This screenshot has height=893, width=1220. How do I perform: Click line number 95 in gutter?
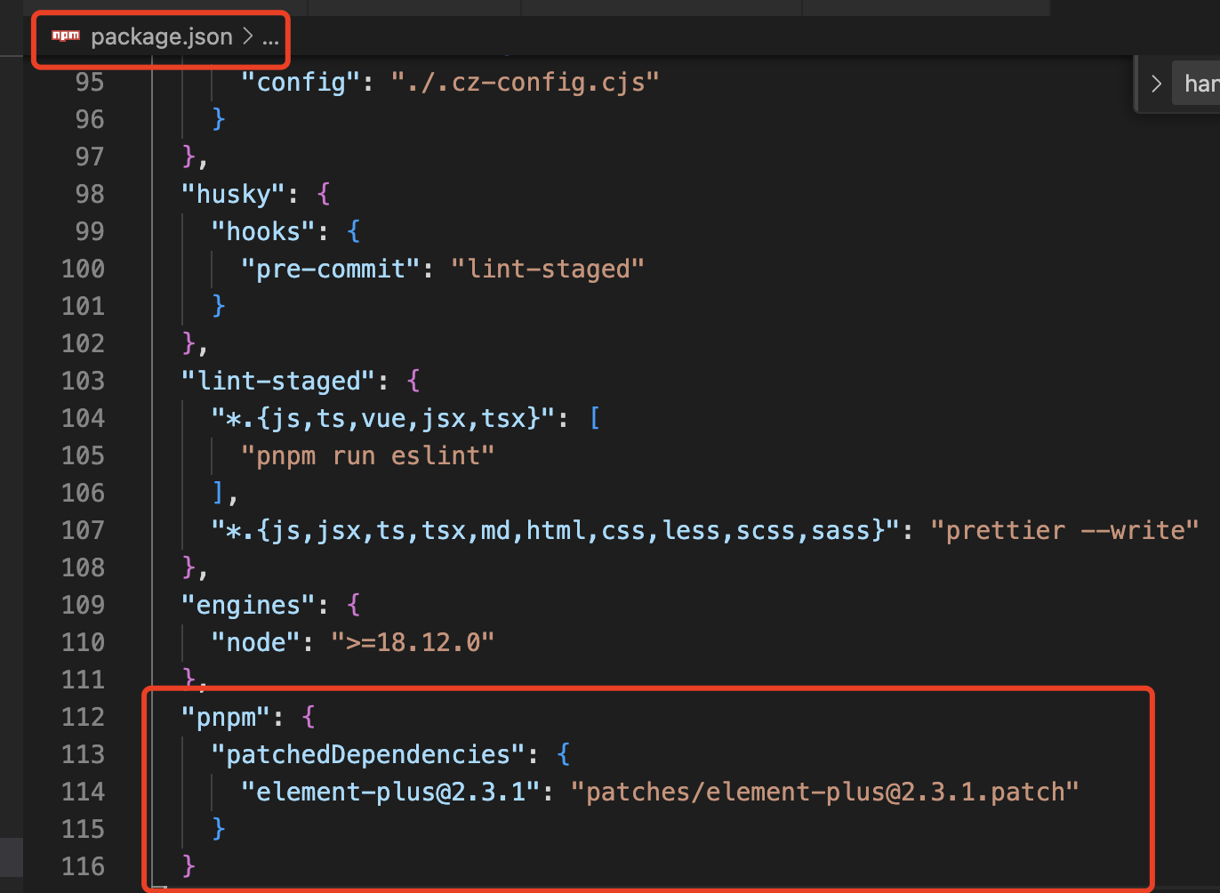click(90, 82)
